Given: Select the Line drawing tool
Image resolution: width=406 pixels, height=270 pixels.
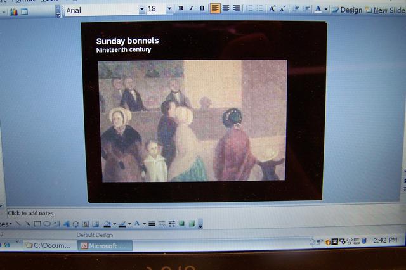Looking at the screenshot, I should tap(18, 224).
